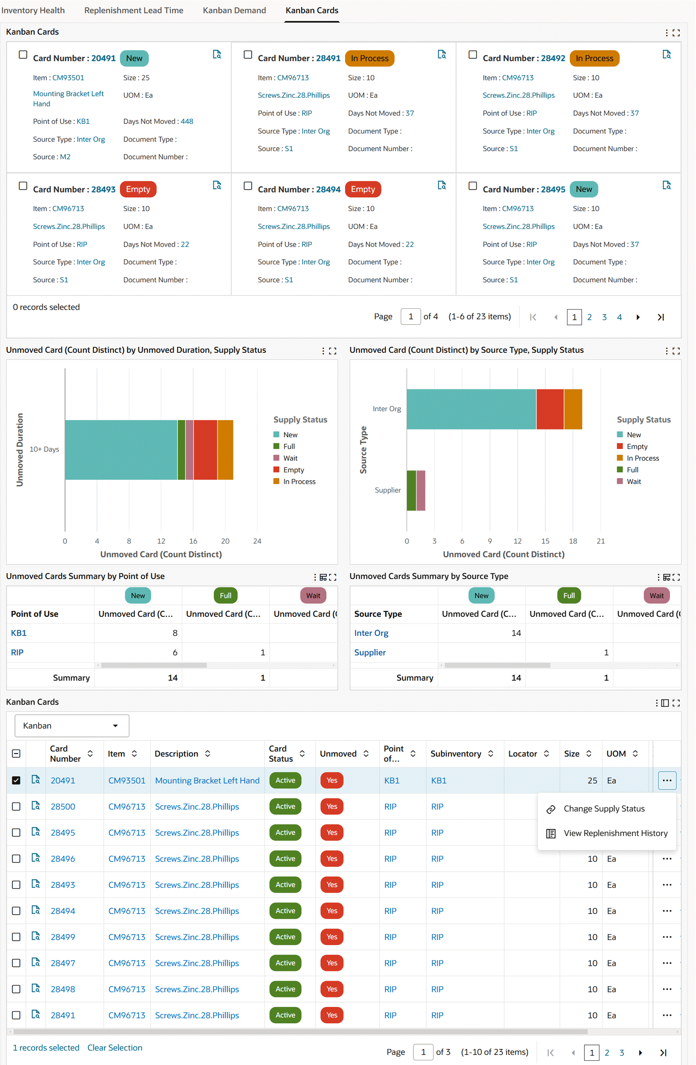This screenshot has width=696, height=1065.
Task: Sort by Card Number column
Action: pyautogui.click(x=90, y=754)
